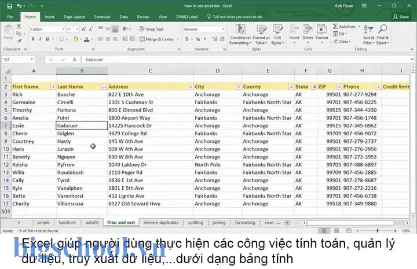Click Merge & Center button
This screenshot has width=417, height=269.
pos(157,39)
